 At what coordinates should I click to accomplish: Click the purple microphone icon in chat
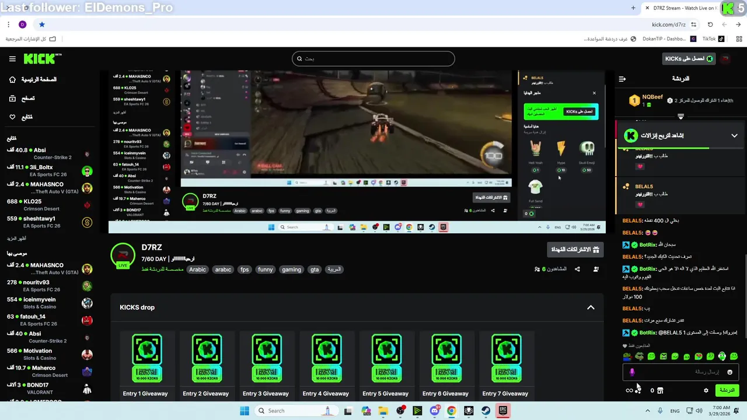click(x=632, y=372)
